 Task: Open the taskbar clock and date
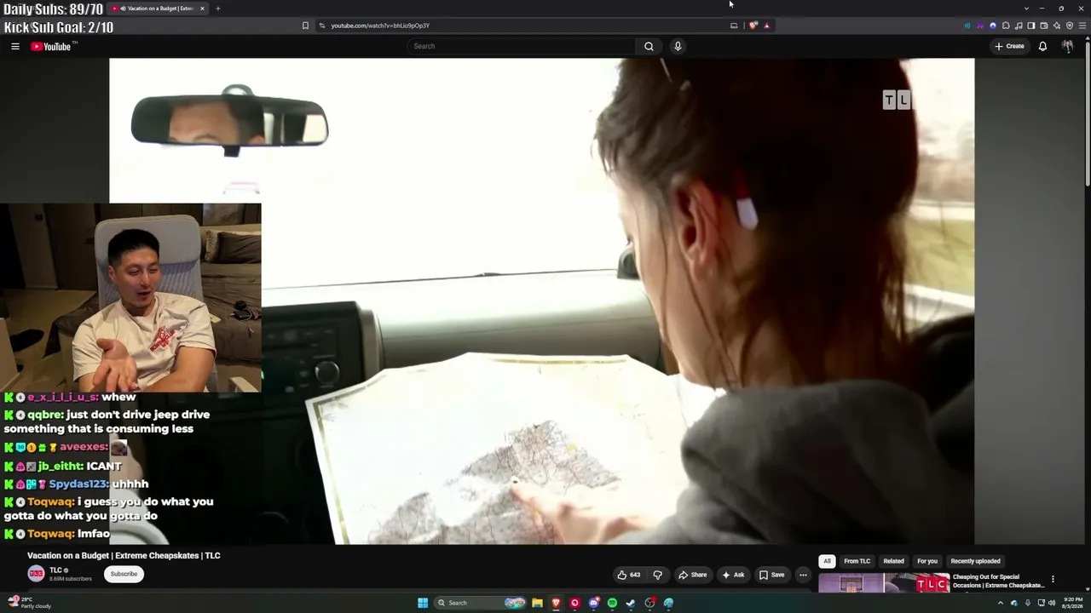click(1071, 603)
